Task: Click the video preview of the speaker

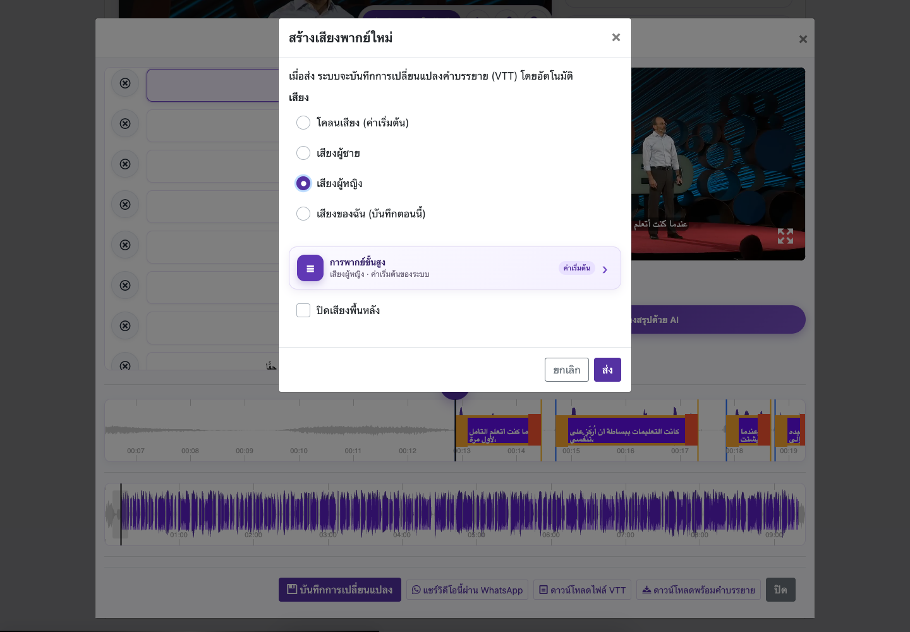Action: [718, 164]
